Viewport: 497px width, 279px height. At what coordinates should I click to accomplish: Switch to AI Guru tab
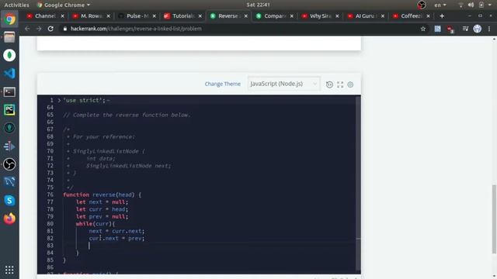pos(365,15)
